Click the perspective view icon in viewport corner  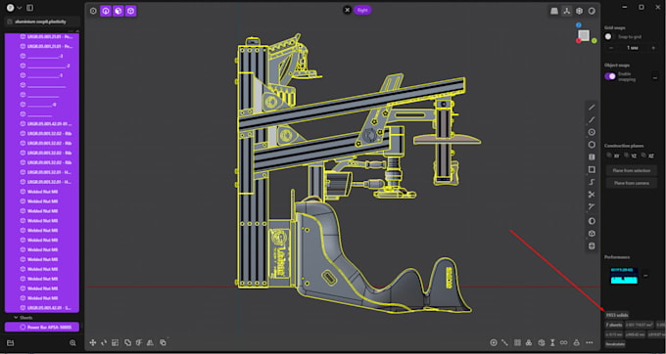pyautogui.click(x=554, y=12)
